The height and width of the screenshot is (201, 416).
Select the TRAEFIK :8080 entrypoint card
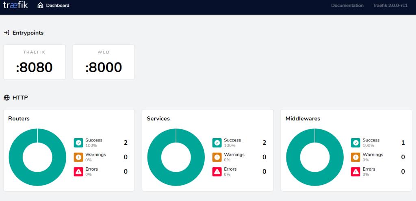pyautogui.click(x=35, y=62)
